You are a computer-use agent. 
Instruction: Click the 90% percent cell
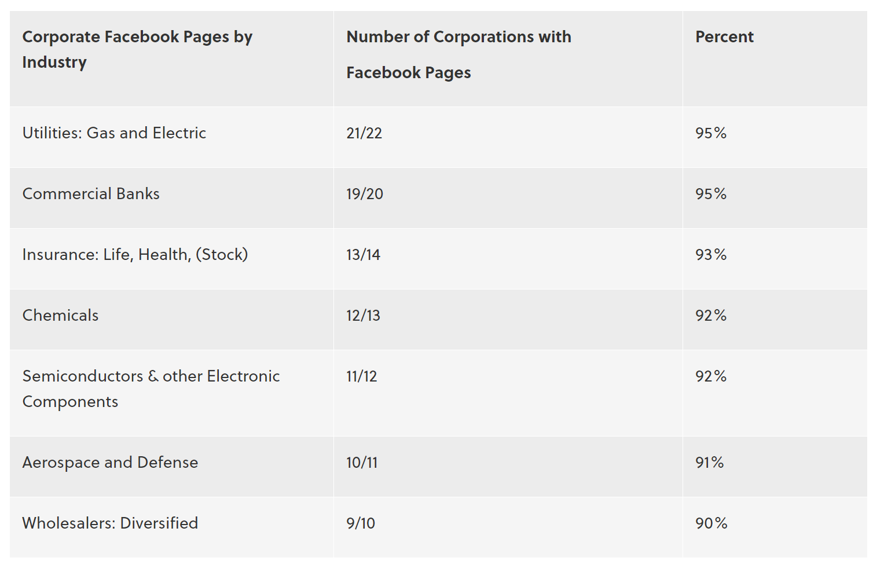coord(711,523)
